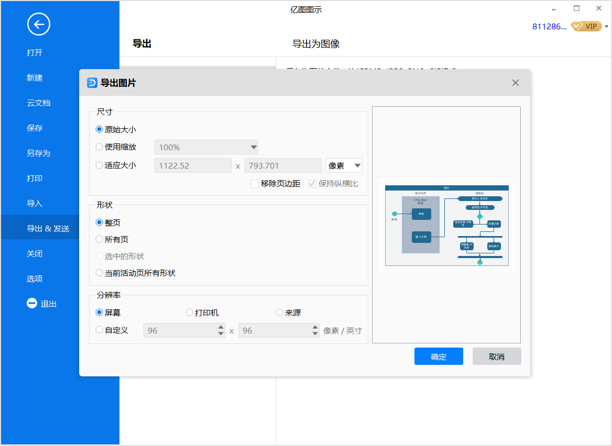Click the 另存为 sidebar menu item
The image size is (612, 446).
coord(39,153)
